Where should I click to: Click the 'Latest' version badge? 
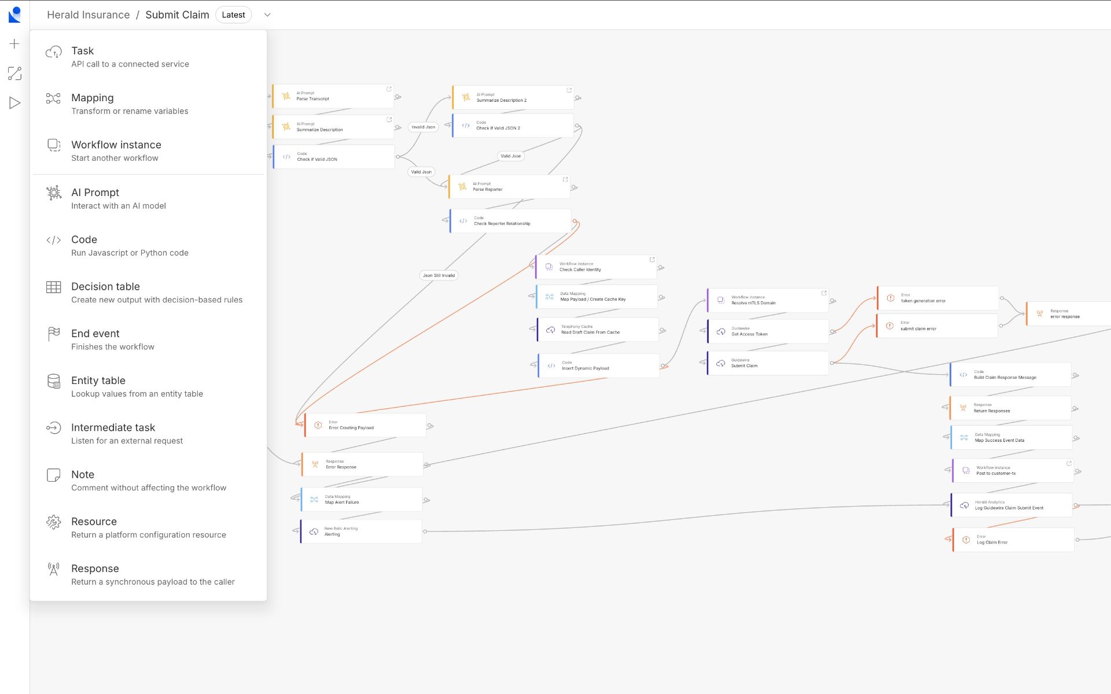click(233, 14)
